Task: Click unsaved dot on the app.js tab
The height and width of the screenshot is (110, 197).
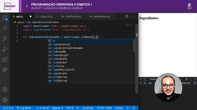Action: click(30, 16)
